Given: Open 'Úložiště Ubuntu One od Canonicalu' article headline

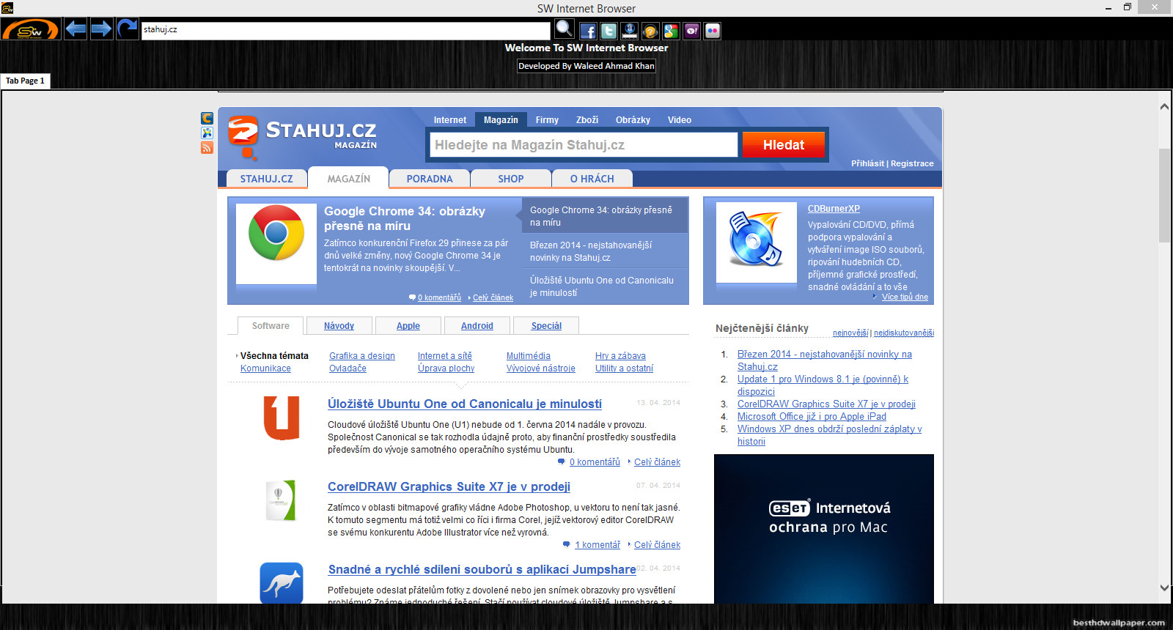Looking at the screenshot, I should [465, 404].
